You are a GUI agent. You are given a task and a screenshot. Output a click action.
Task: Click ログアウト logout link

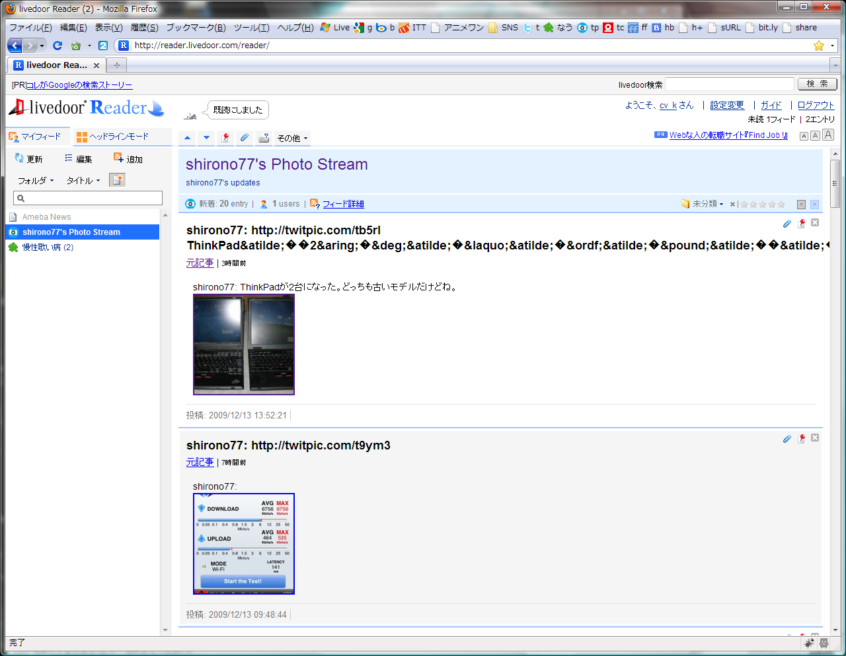click(816, 105)
